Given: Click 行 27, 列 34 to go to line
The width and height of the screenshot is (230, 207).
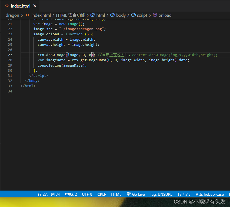Looking at the screenshot, I should click(49, 194).
